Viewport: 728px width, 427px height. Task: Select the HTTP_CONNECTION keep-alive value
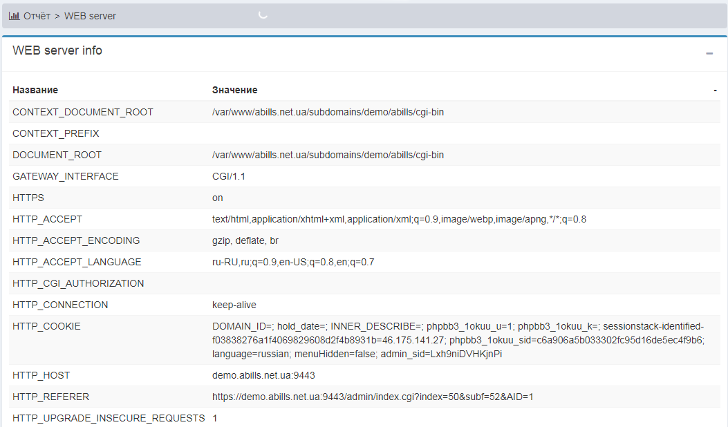(x=234, y=305)
